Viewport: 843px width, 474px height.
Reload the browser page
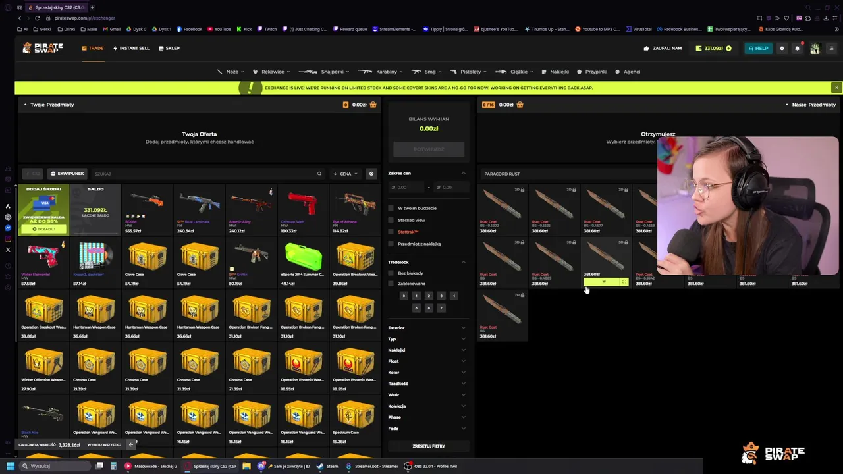point(37,18)
